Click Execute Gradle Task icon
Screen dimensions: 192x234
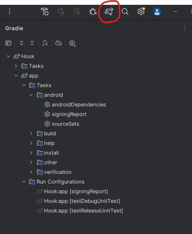pos(8,43)
